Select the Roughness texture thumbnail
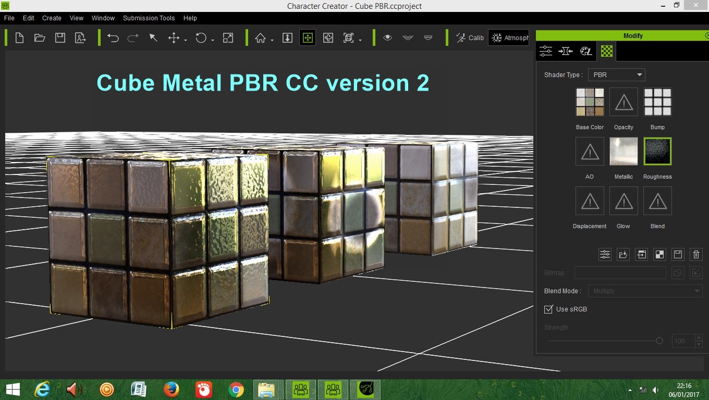 click(x=657, y=152)
